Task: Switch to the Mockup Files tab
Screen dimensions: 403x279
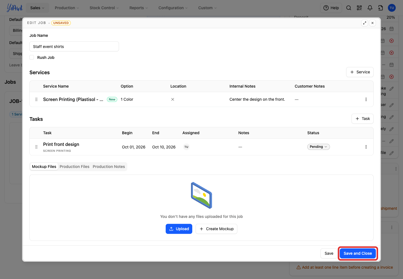Action: tap(44, 167)
